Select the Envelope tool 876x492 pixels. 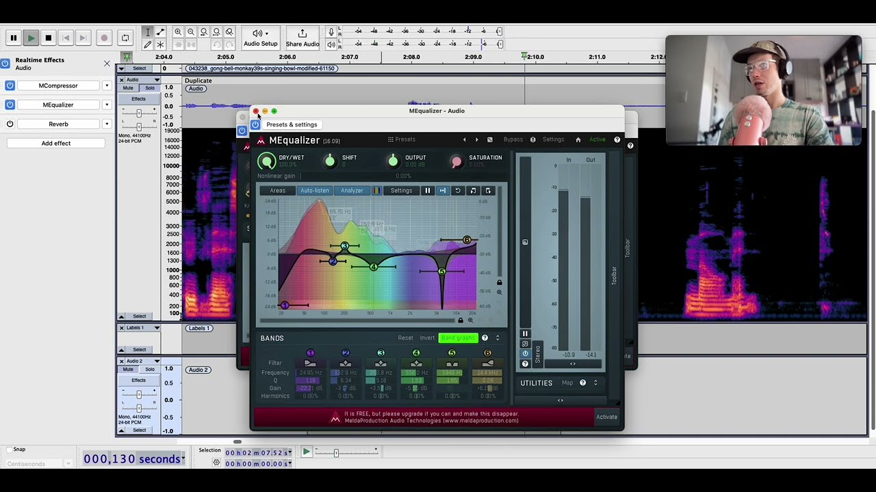tap(160, 32)
